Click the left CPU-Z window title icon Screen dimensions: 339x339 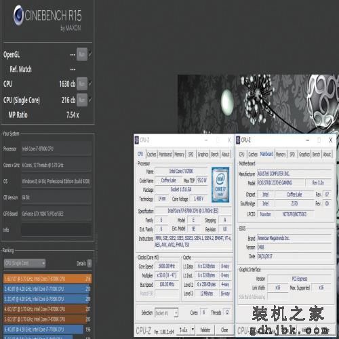136,140
